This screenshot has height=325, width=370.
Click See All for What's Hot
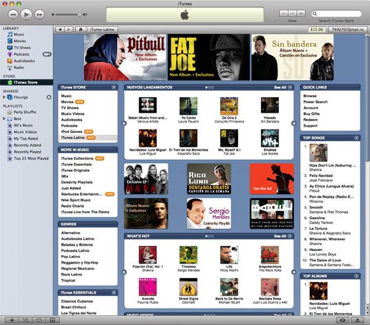click(x=282, y=236)
